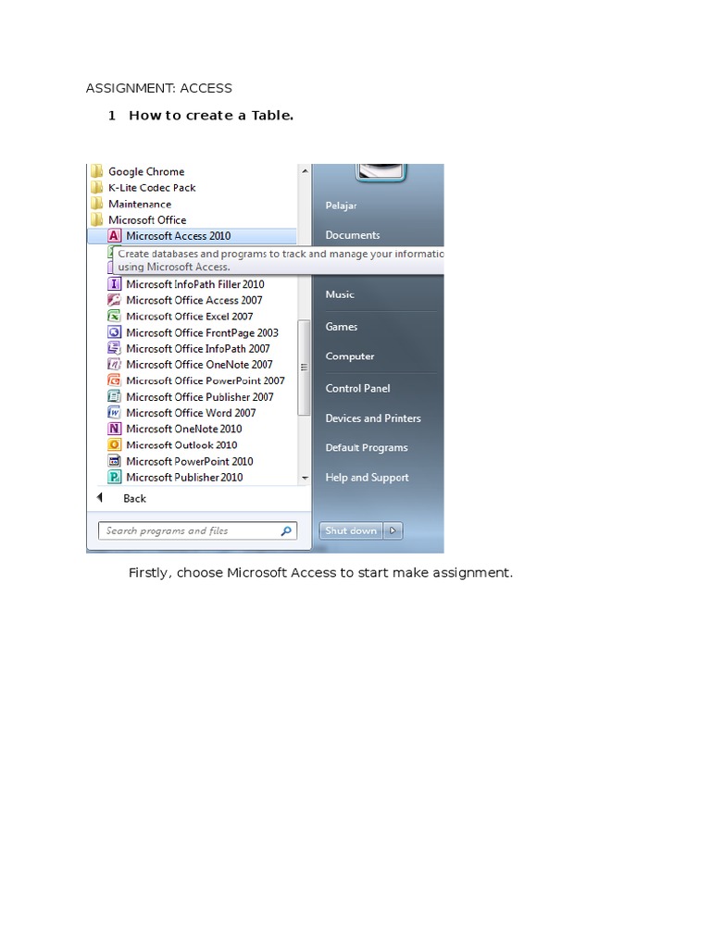Click in the Search programs and files box
The height and width of the screenshot is (948, 711).
(198, 530)
